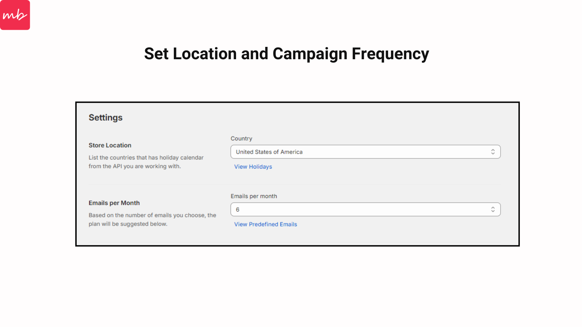Increase the emails per month value with stepper
The height and width of the screenshot is (327, 582).
(493, 207)
